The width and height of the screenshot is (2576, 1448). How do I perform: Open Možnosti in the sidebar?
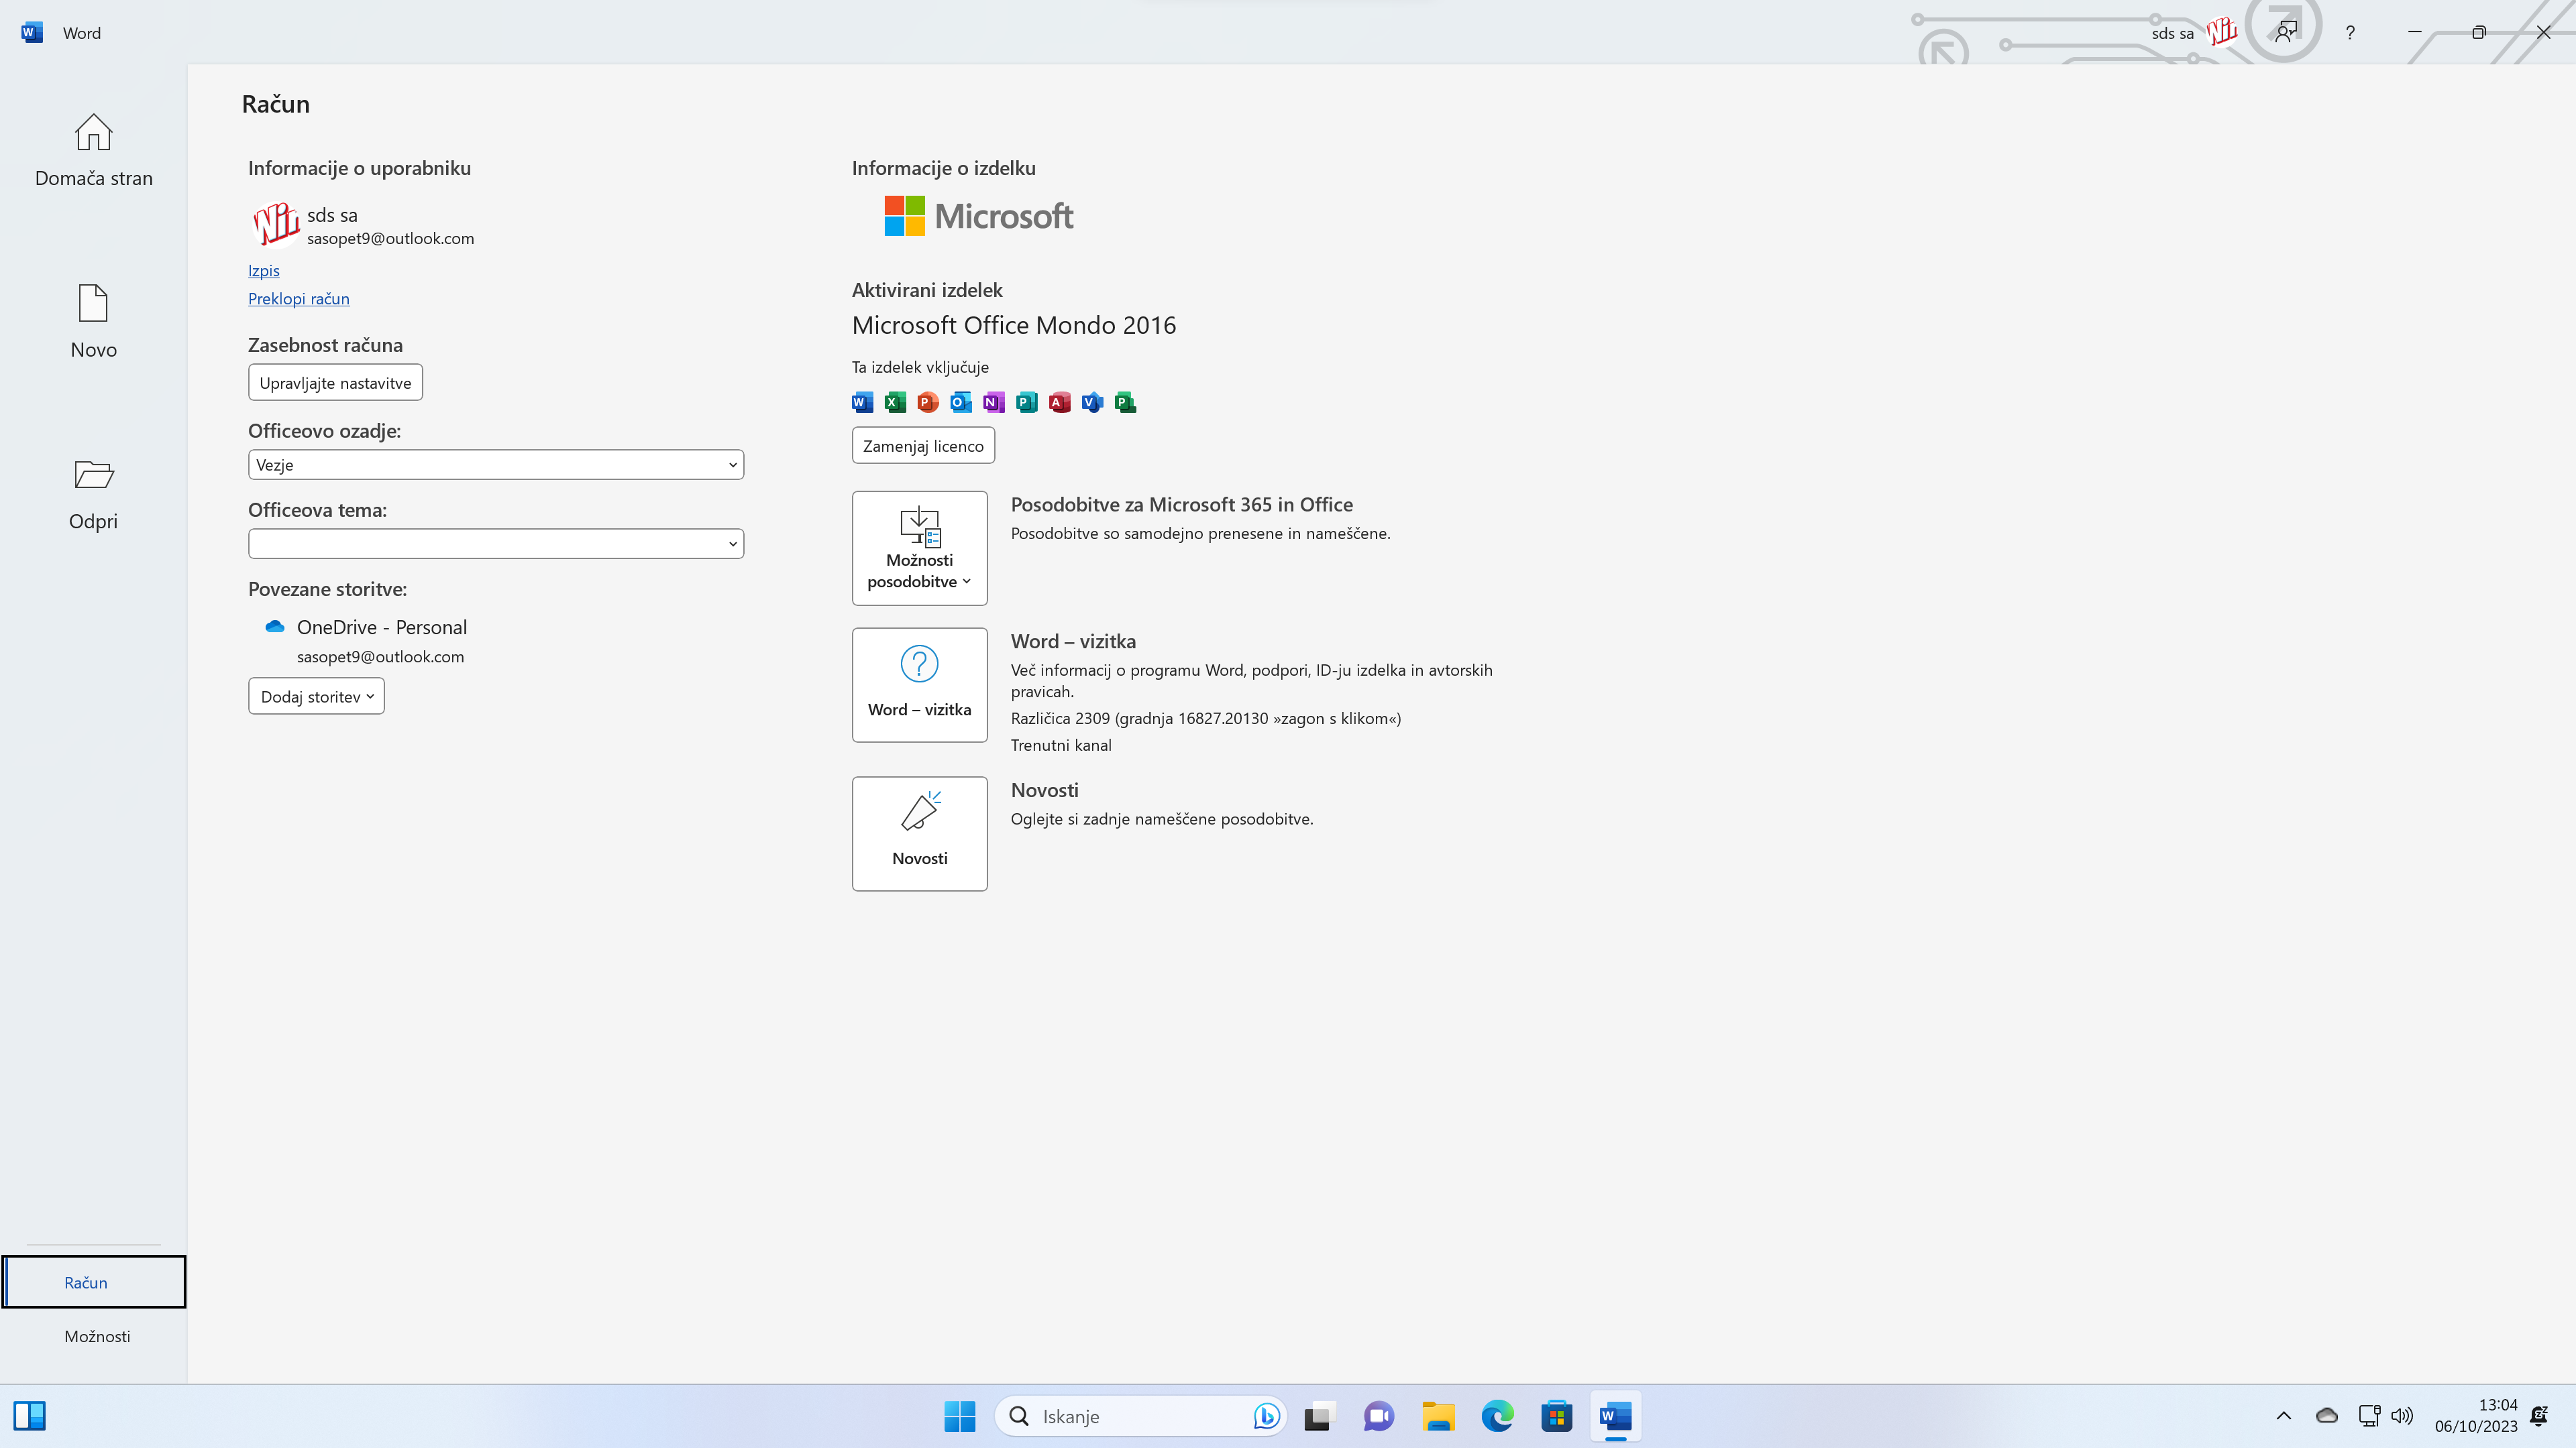click(94, 1336)
